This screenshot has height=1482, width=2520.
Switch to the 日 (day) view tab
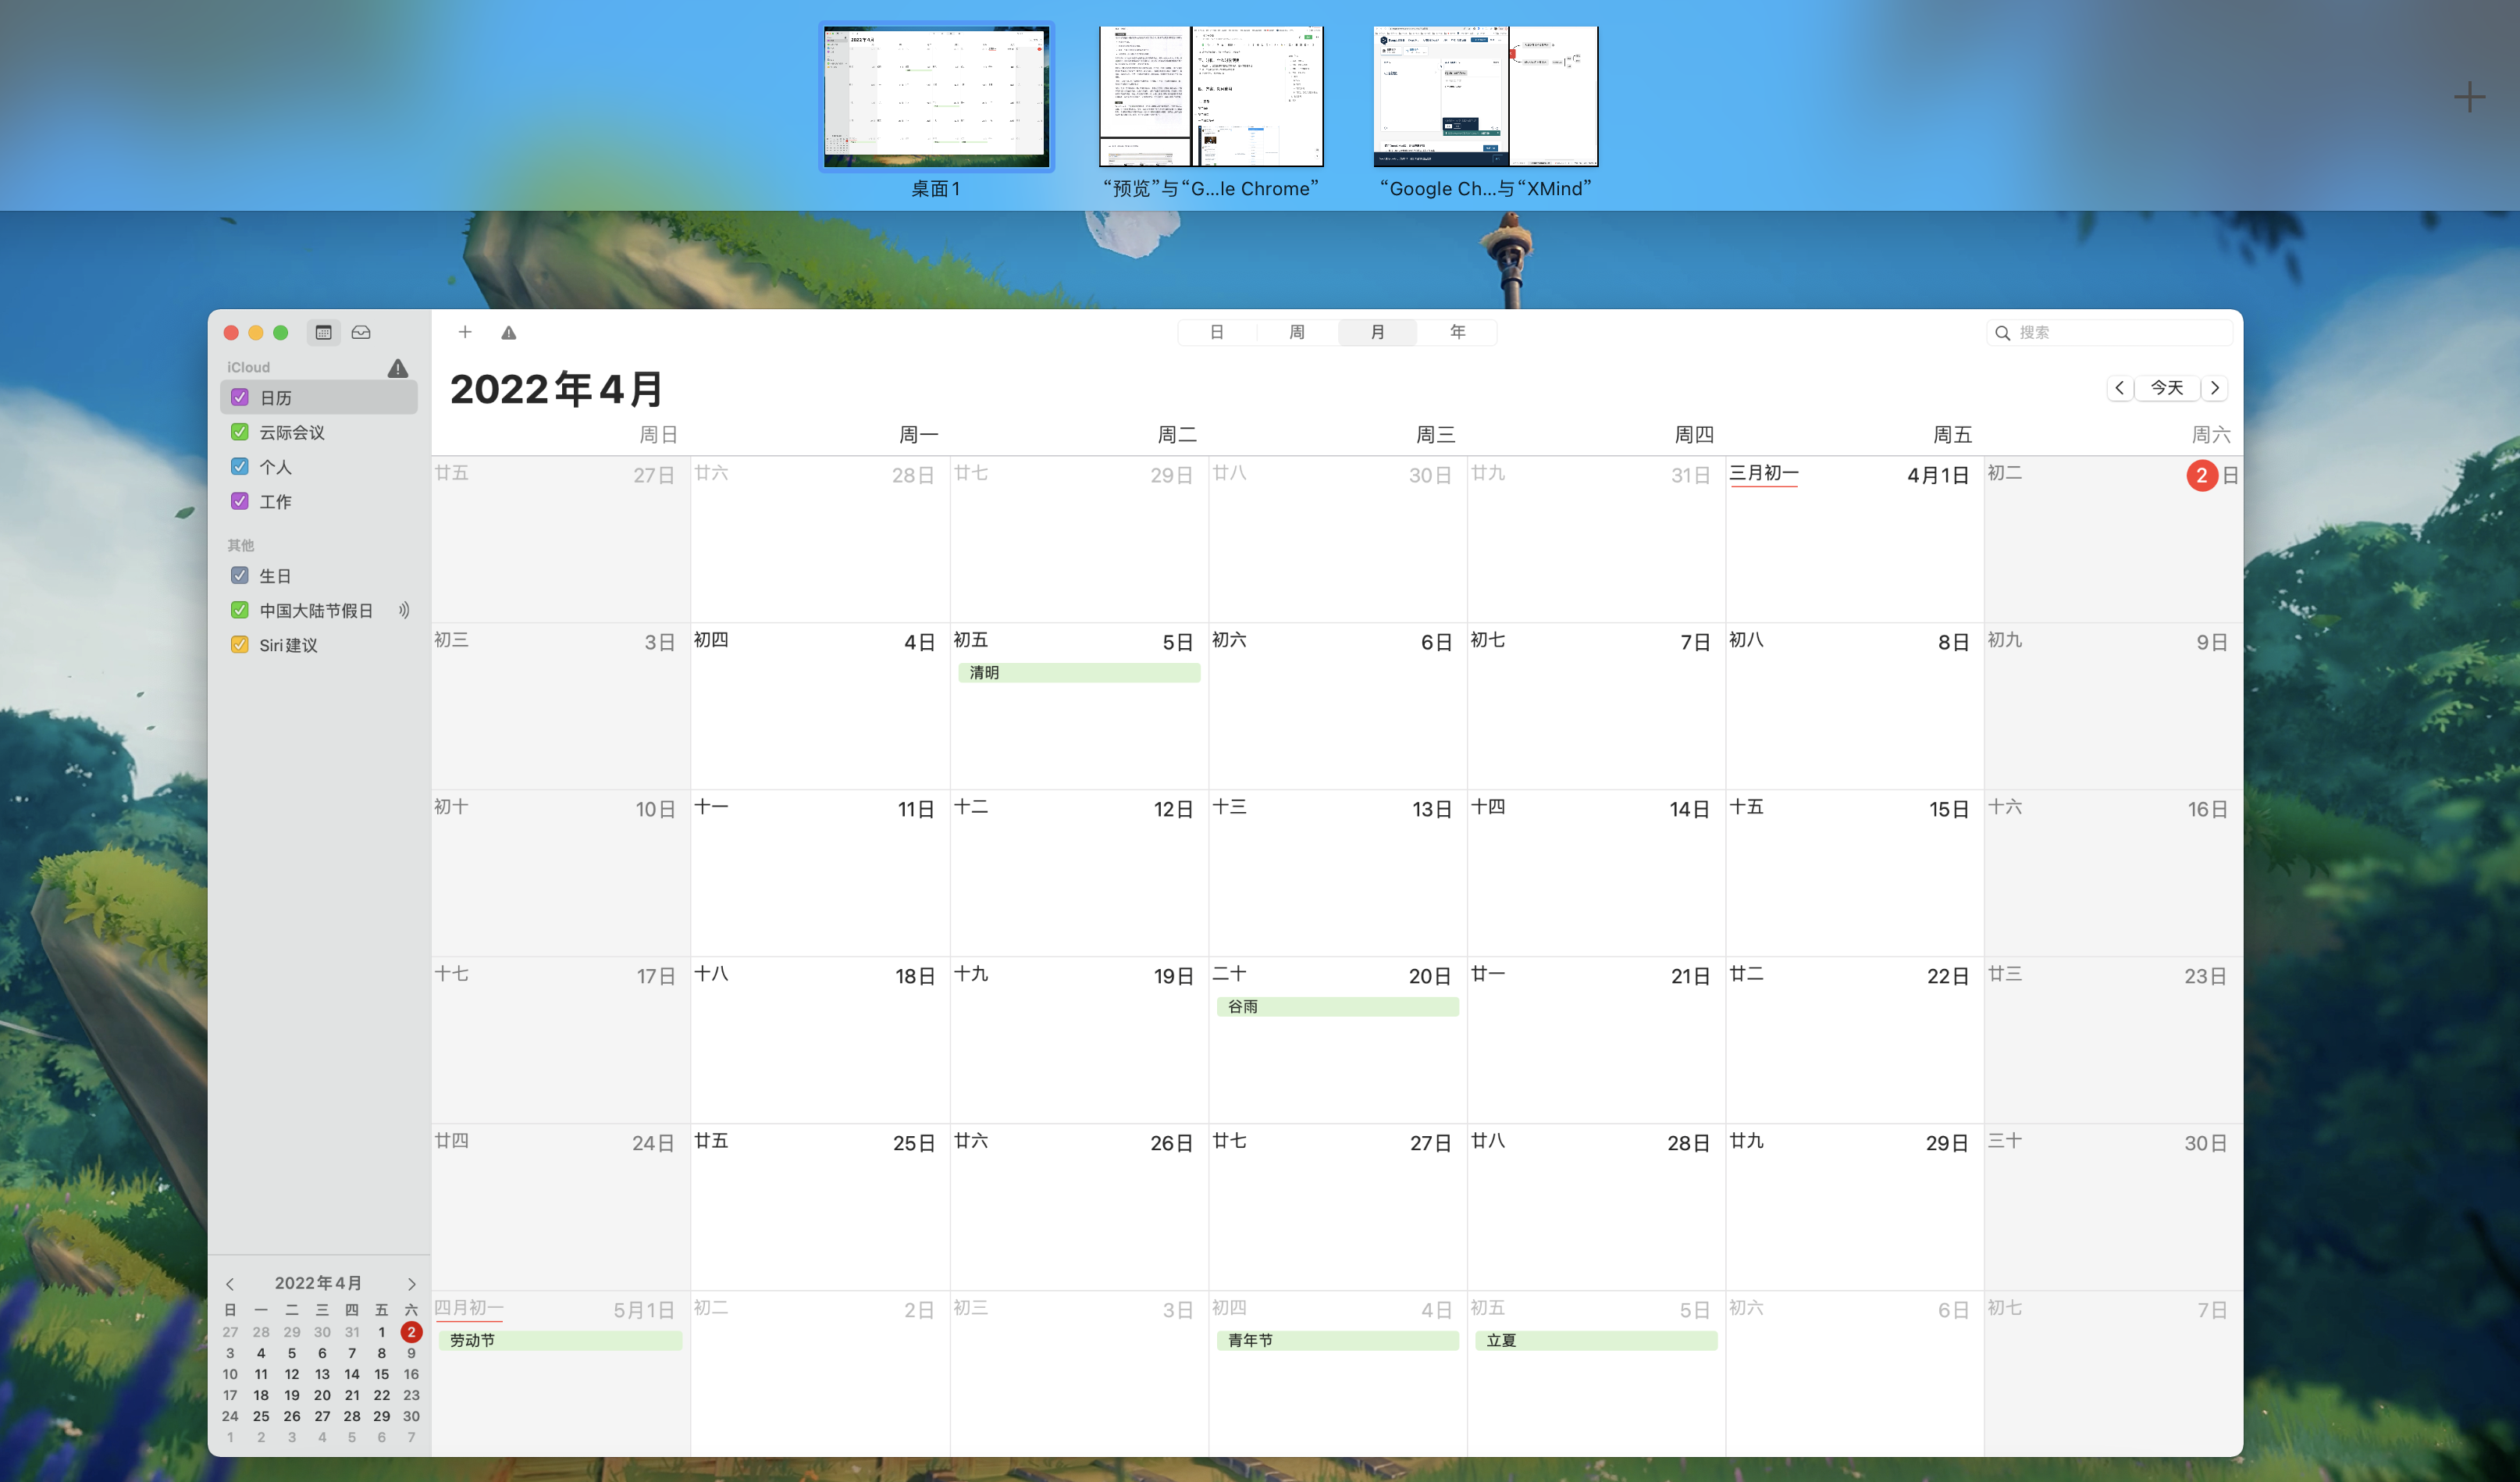1217,332
